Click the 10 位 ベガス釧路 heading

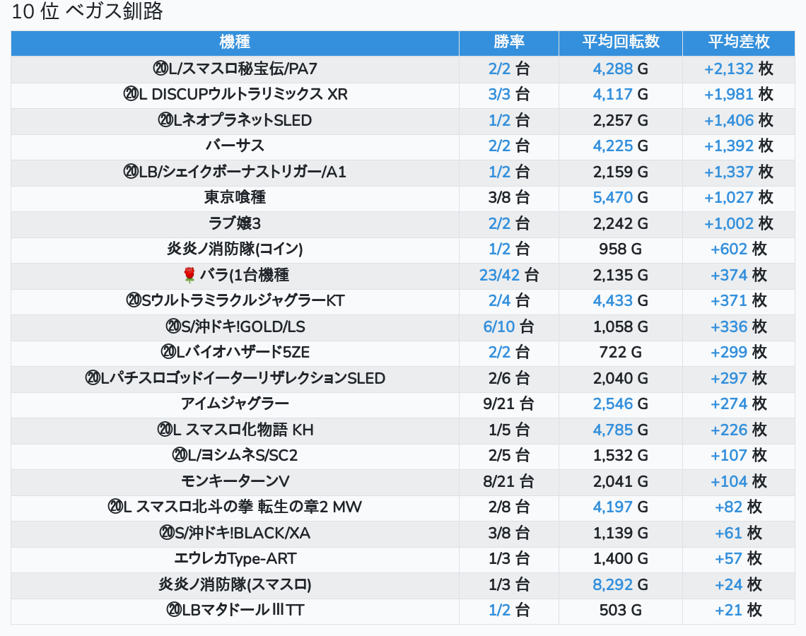tap(88, 13)
